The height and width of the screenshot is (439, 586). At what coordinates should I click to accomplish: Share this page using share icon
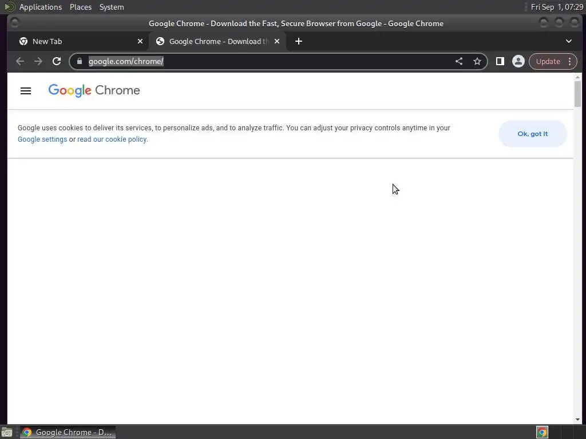(459, 61)
